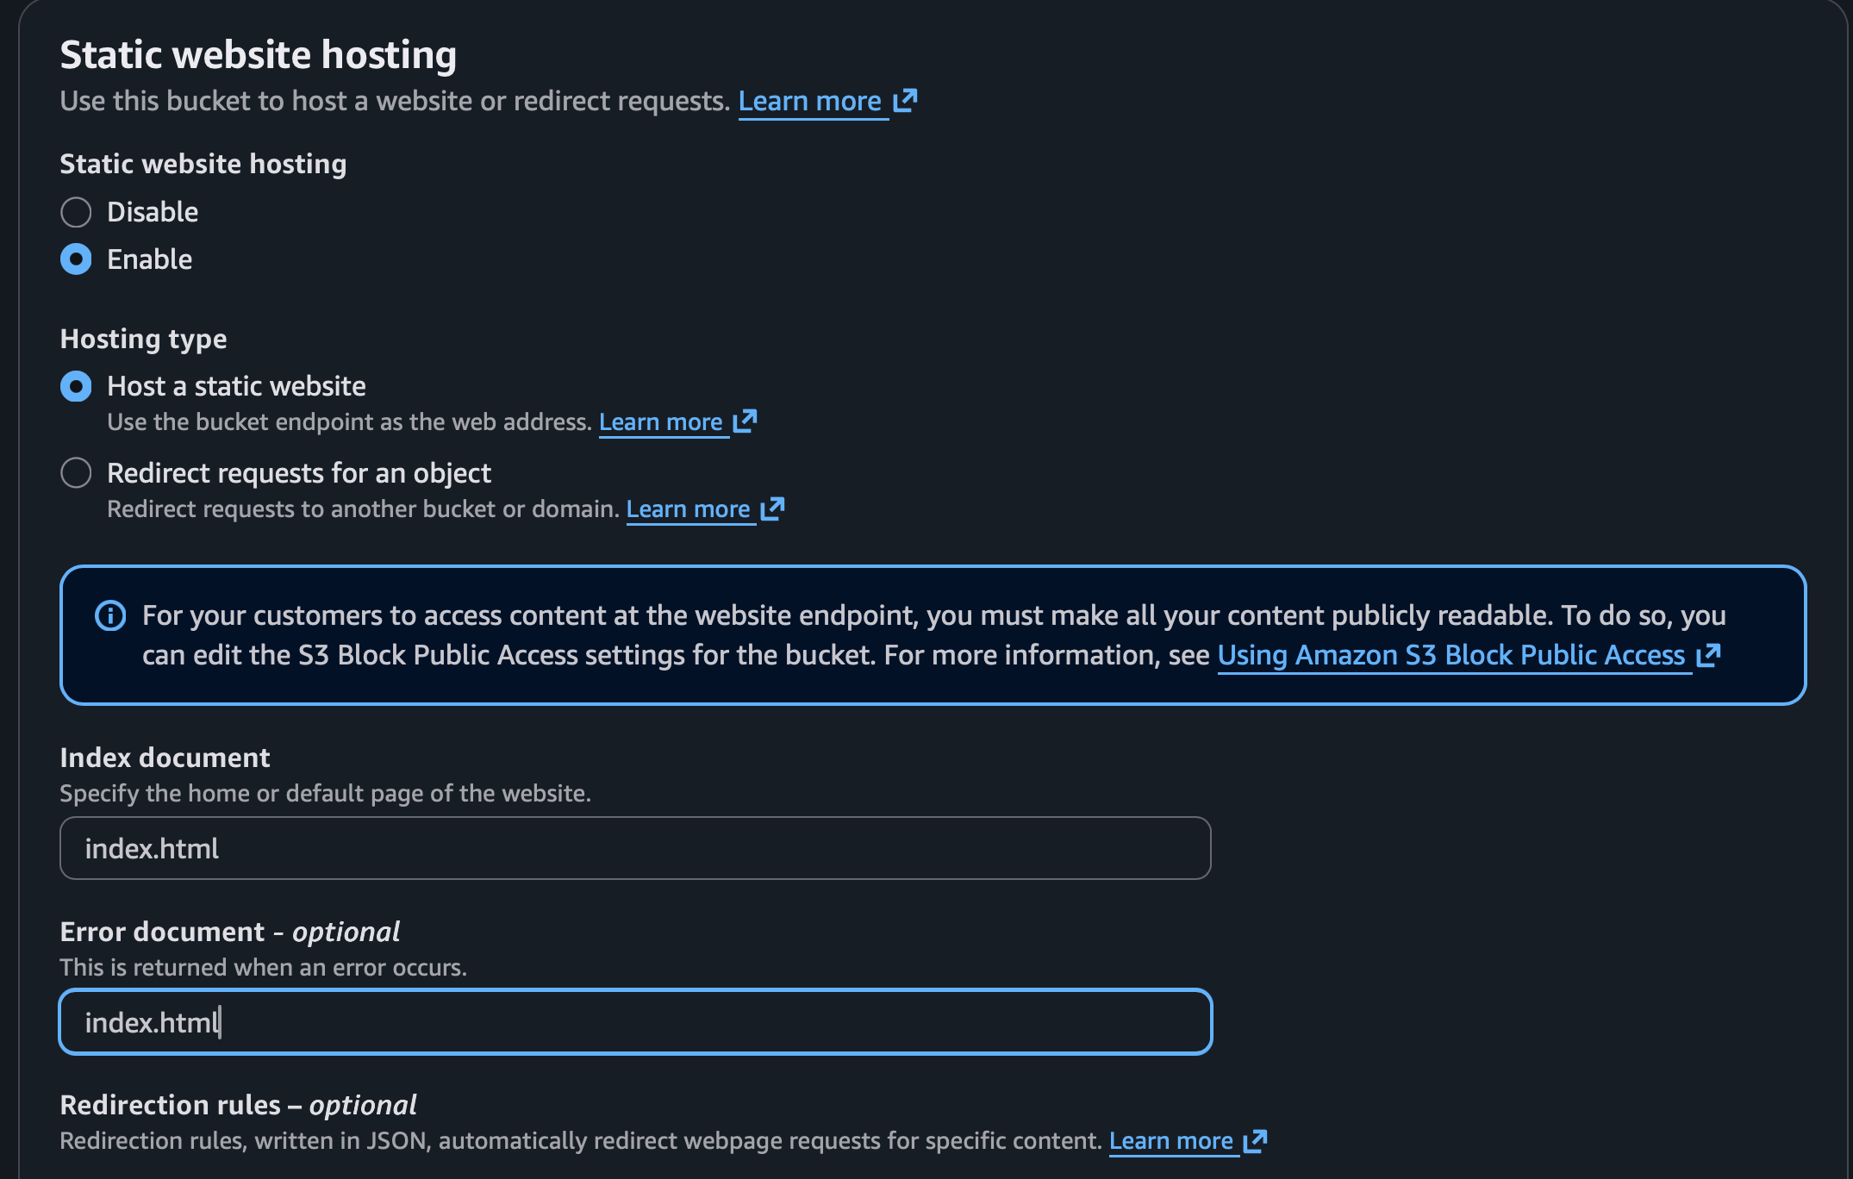
Task: Click the info circle icon in the alert box
Action: [x=110, y=615]
